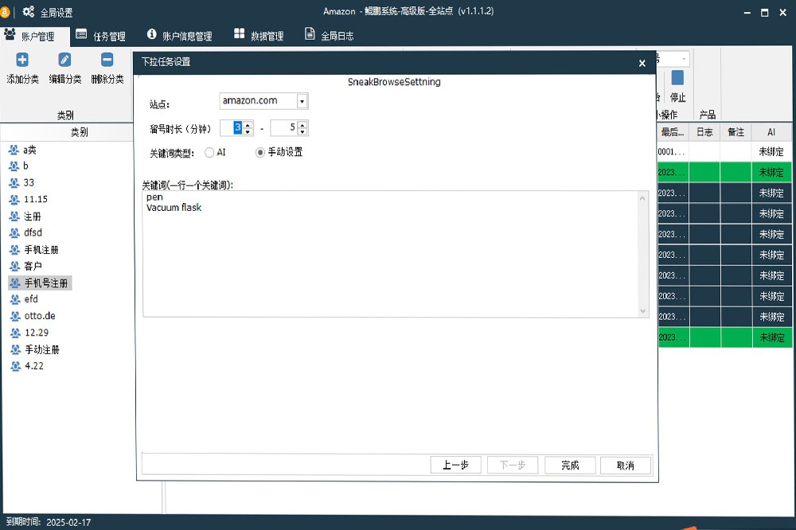
Task: Click the maximum 留号时长 field showing 5
Action: pos(284,128)
